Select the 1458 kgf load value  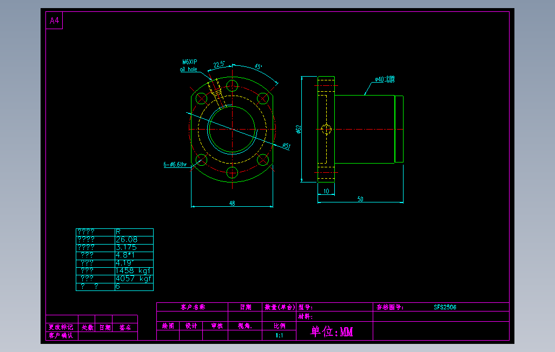(x=133, y=270)
